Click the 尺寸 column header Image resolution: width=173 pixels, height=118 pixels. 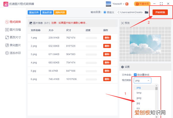(x=69, y=30)
